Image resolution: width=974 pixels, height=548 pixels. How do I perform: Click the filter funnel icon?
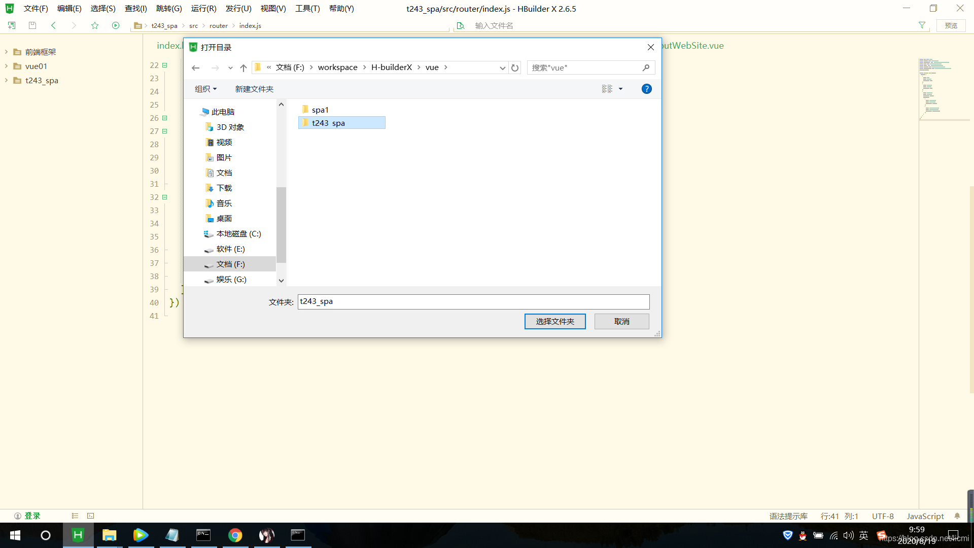pos(922,25)
